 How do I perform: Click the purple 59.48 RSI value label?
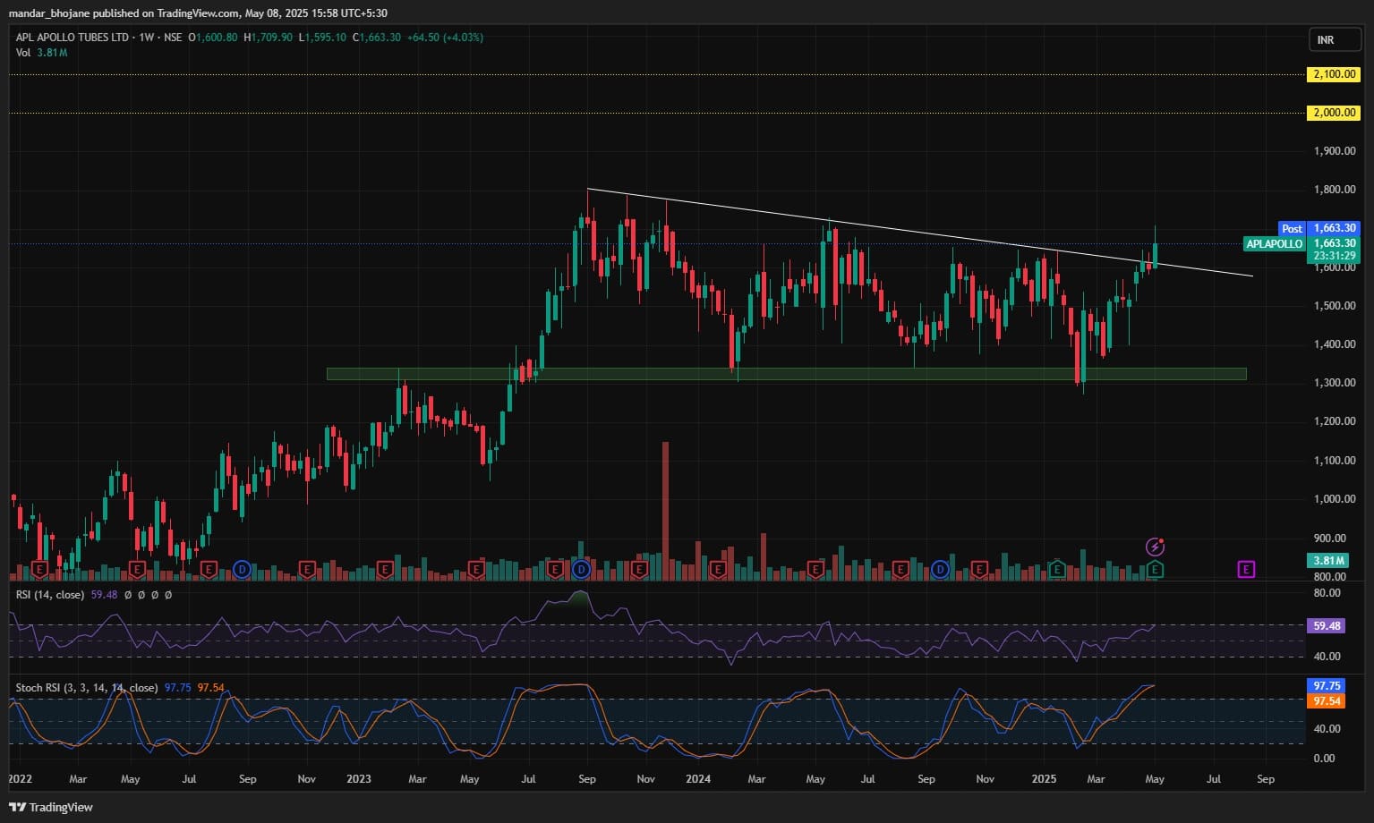point(1326,626)
